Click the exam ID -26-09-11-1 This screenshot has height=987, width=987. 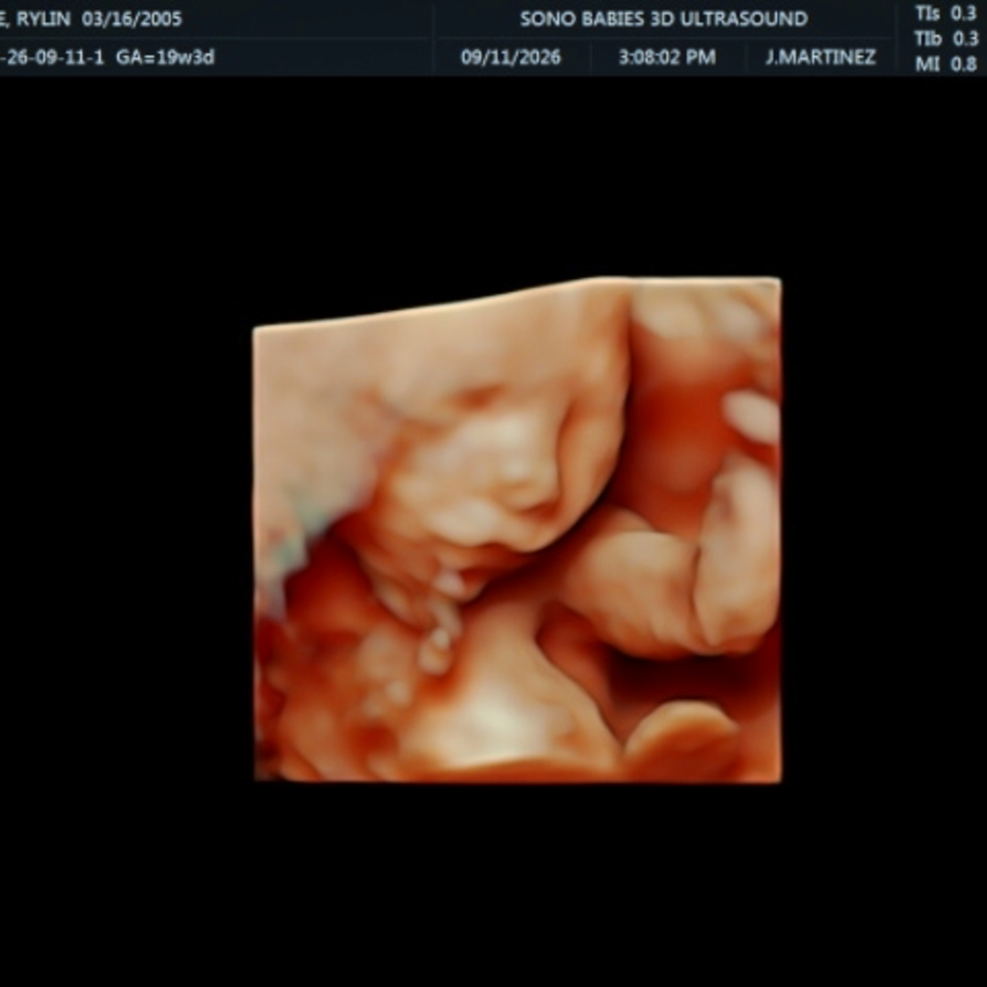coord(51,58)
